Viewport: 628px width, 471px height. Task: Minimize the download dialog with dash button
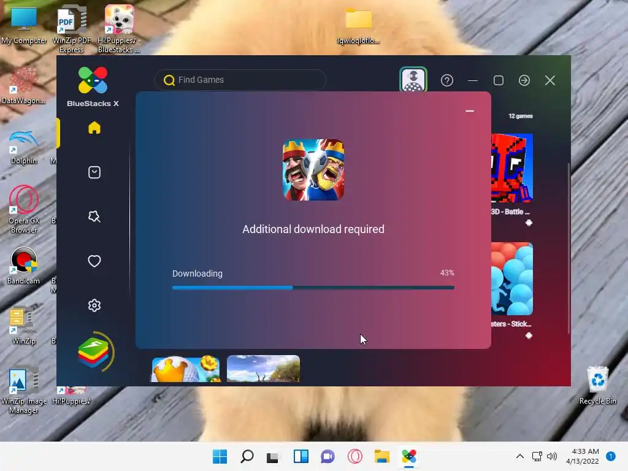point(470,111)
